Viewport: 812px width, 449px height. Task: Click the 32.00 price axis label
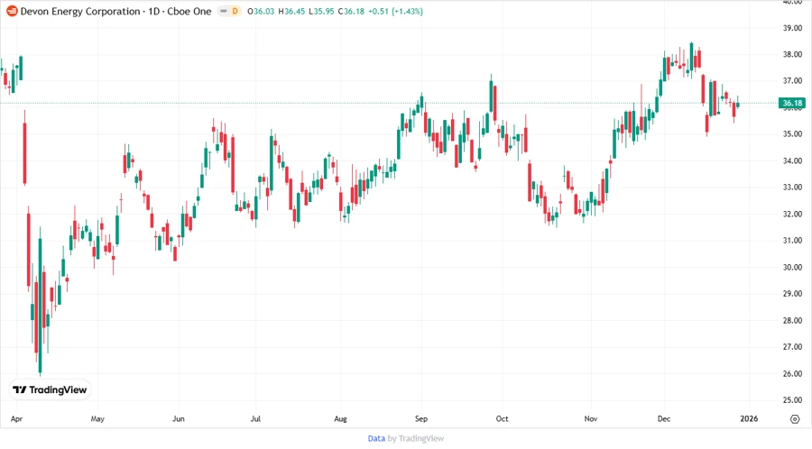[792, 215]
